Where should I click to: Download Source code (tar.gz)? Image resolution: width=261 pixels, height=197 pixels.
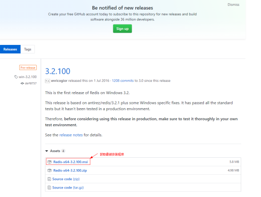(x=68, y=188)
